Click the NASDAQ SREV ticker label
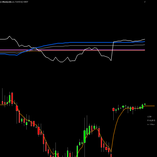157x157 pixels. (x=22, y=2)
